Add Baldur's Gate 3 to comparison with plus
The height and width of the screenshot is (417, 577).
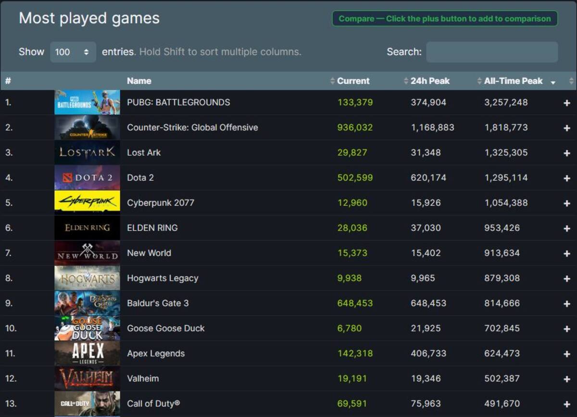tap(567, 303)
